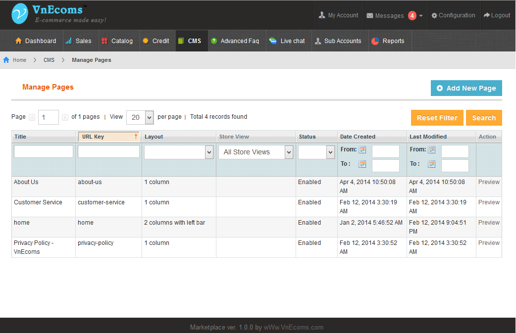Click the Add New Page button
Screen dimensions: 516x333
point(466,88)
